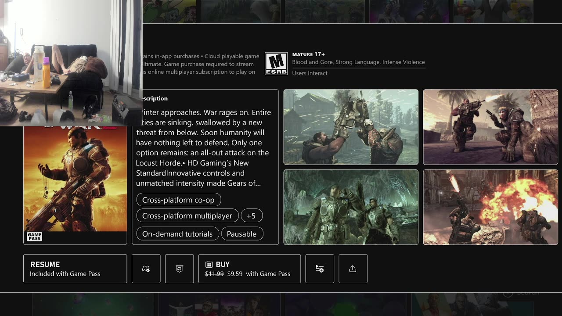Click the Gears of War cover art

[x=75, y=184]
